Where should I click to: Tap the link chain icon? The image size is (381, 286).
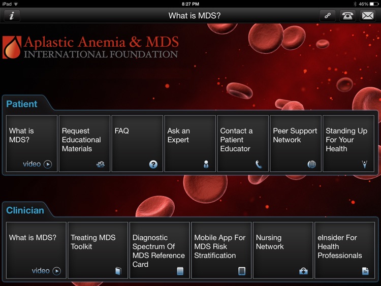(328, 16)
